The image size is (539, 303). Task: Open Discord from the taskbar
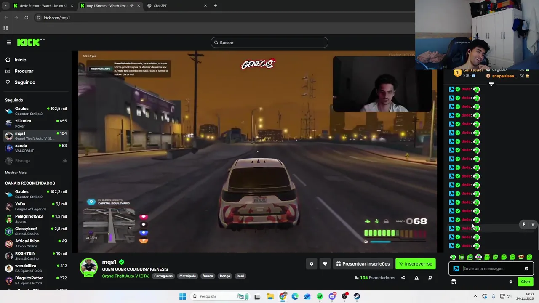(332, 296)
